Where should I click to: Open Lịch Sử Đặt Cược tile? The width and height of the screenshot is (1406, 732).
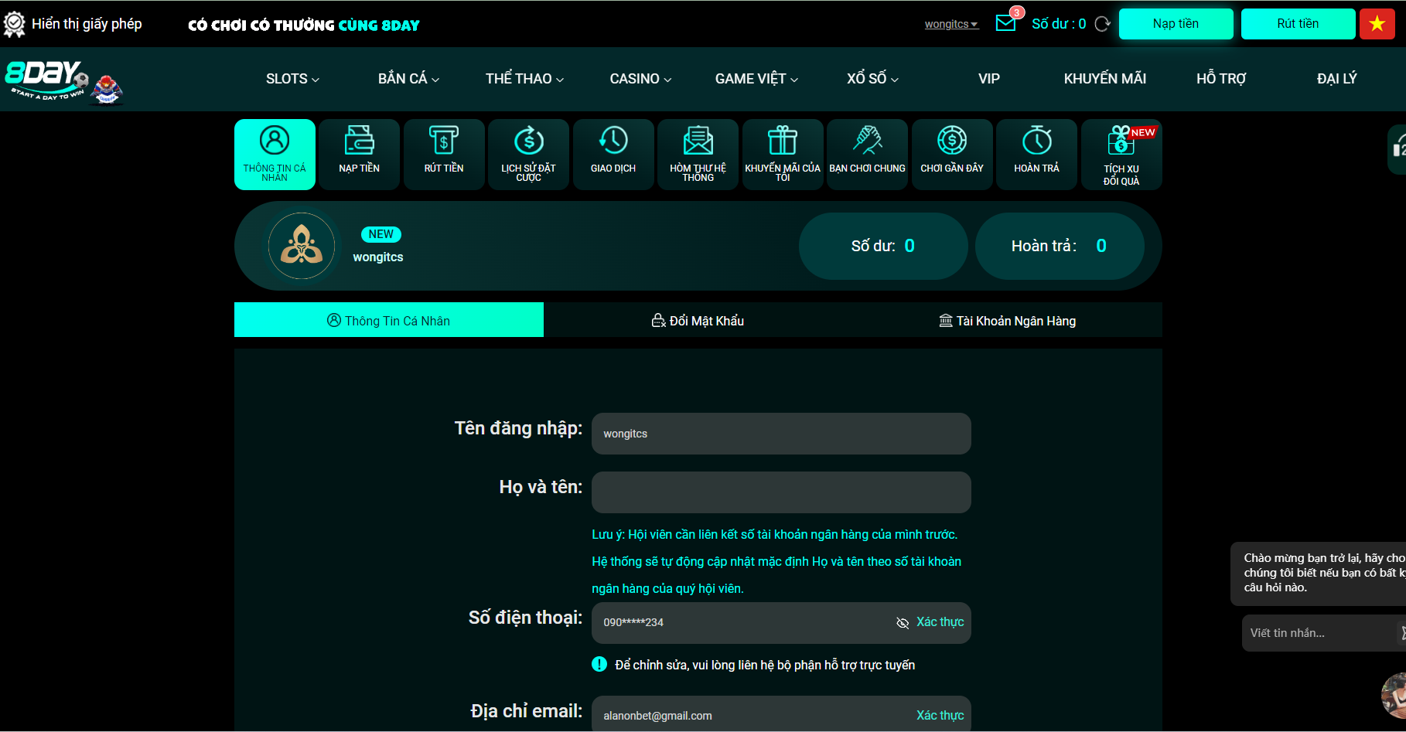tap(528, 155)
